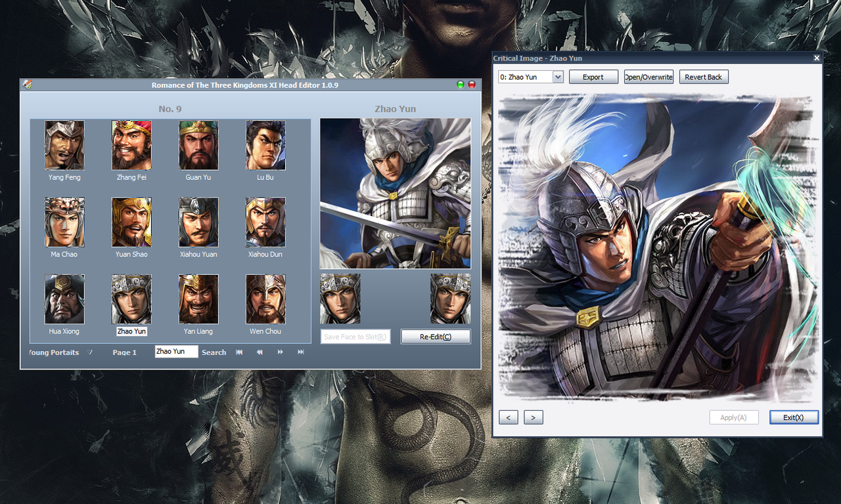Click the Head Editor app icon in title bar
841x504 pixels.
pos(27,85)
